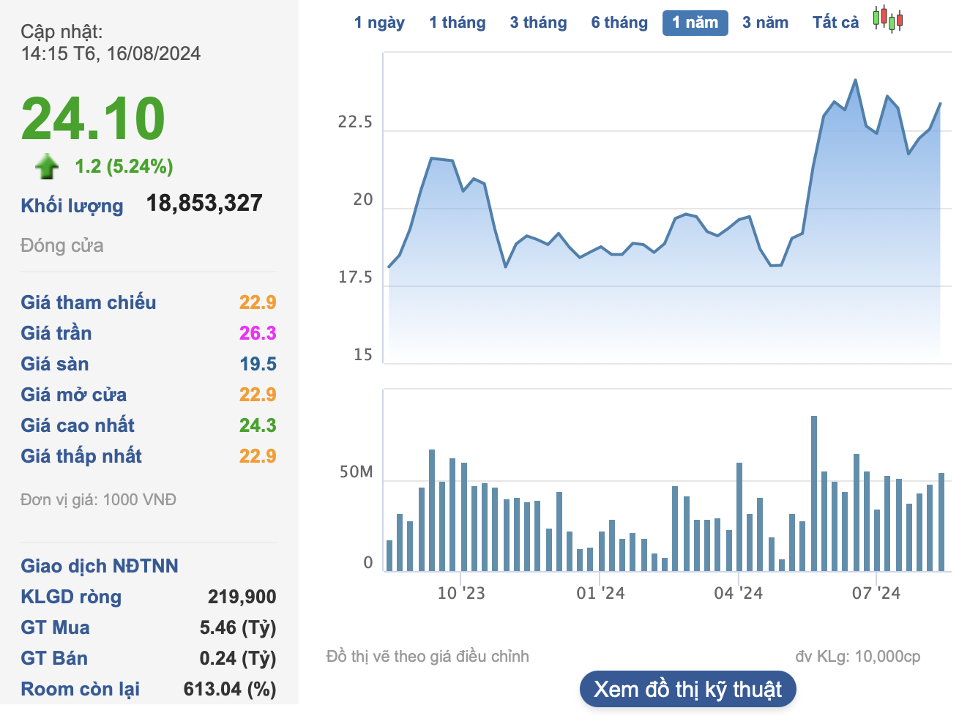Select the '3 năm' time range tab
Viewport: 959px width, 716px height.
765,23
